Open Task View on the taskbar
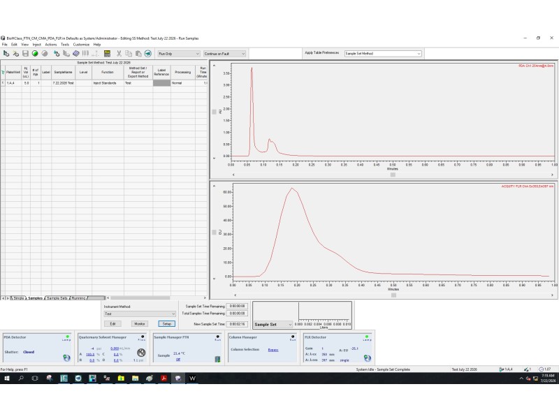Screen dimensions: 559x419 pos(35,378)
